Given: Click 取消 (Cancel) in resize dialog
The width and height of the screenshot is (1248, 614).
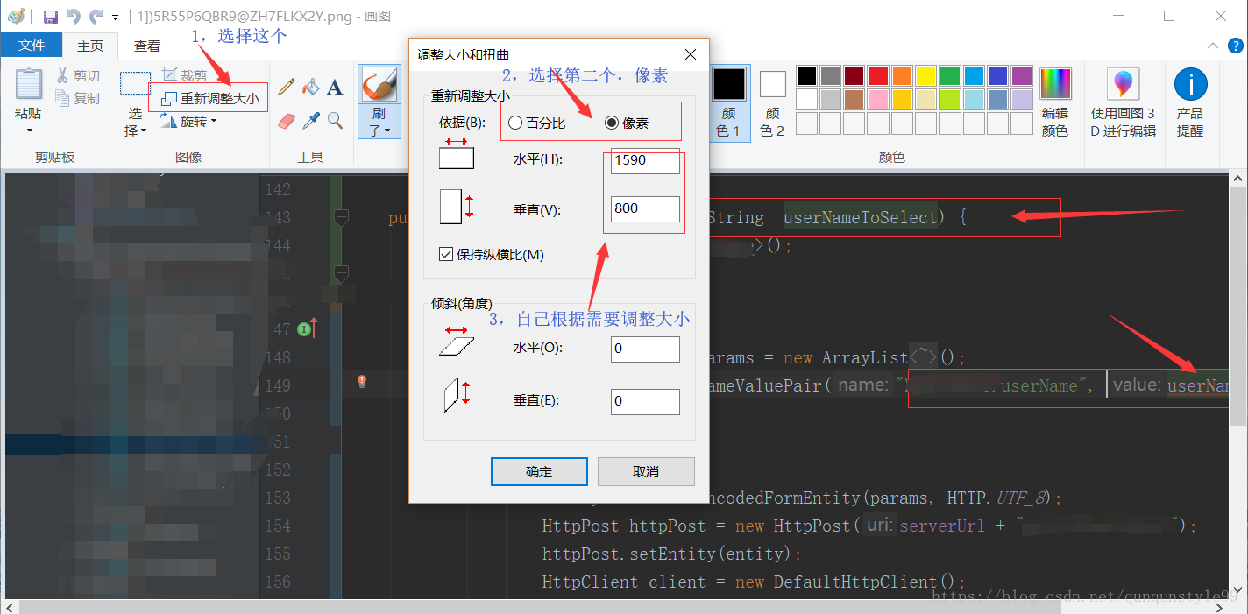Looking at the screenshot, I should [646, 471].
